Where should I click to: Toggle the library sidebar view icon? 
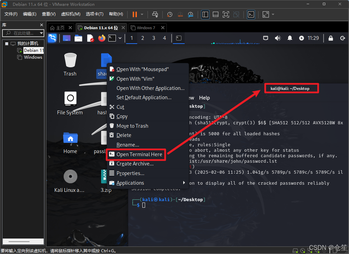point(205,14)
